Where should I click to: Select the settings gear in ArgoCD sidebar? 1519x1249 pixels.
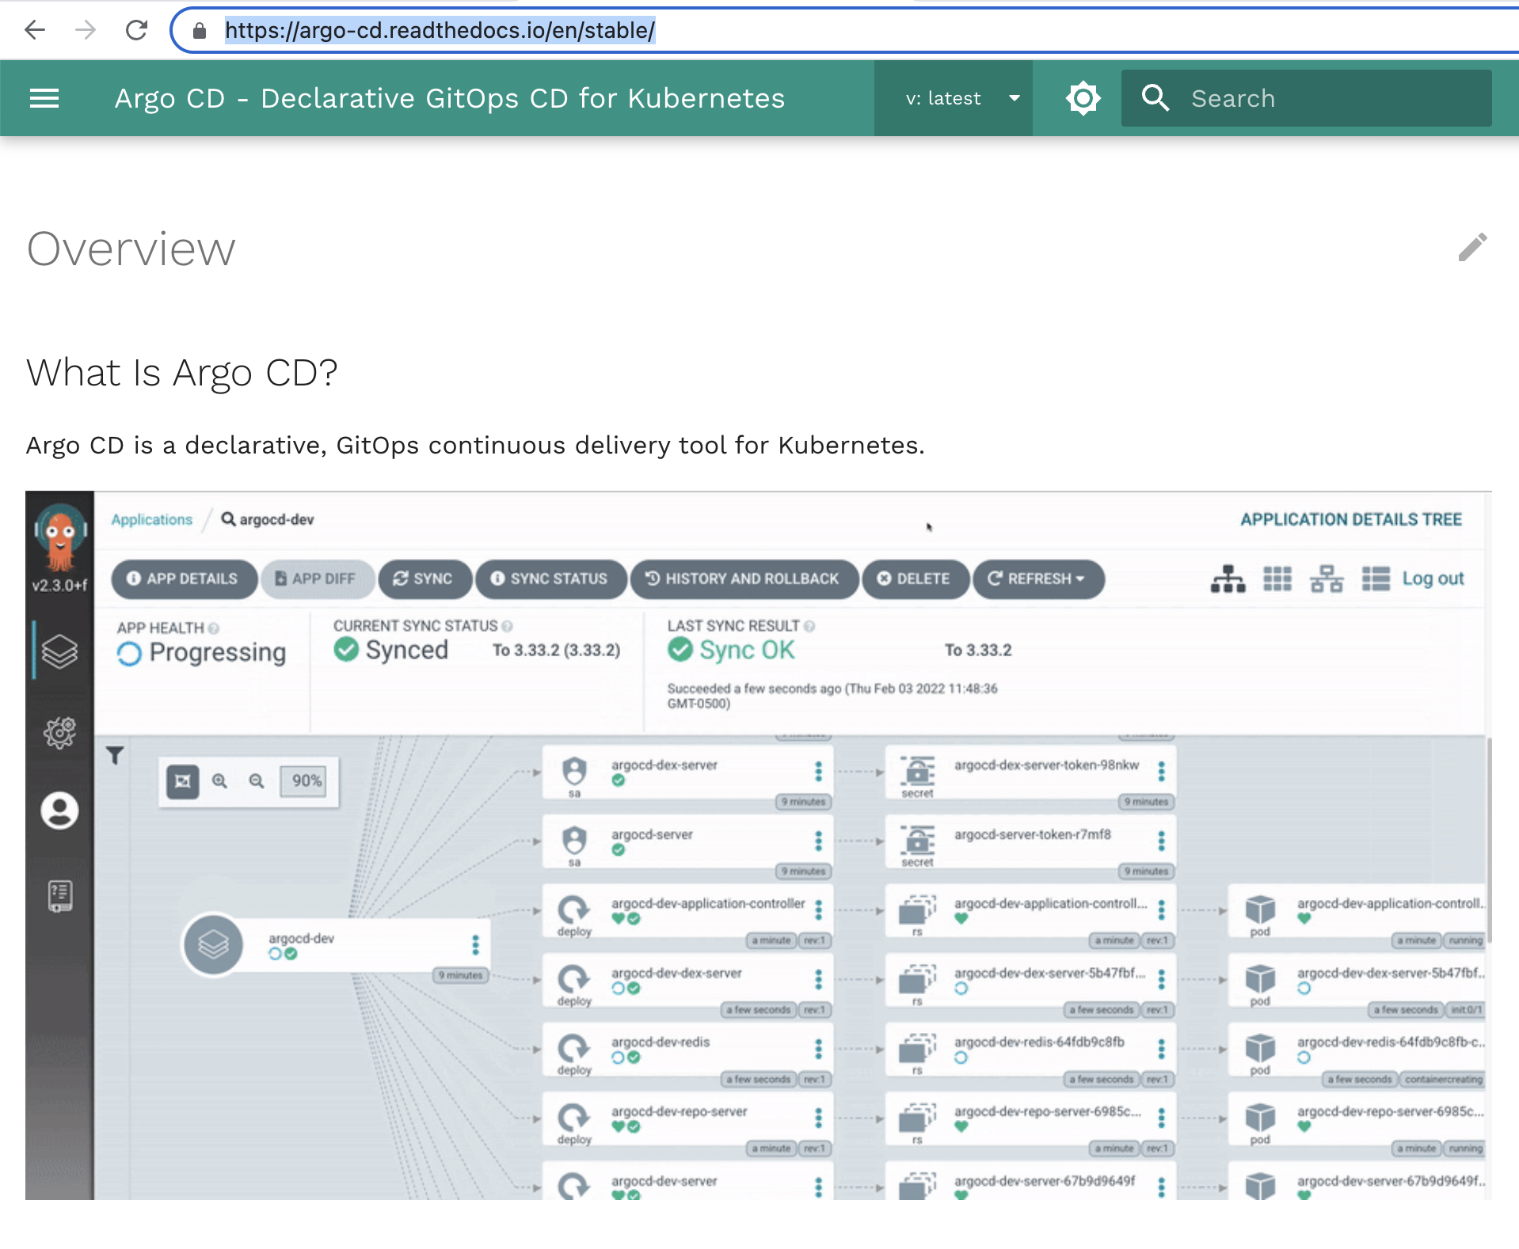tap(59, 732)
